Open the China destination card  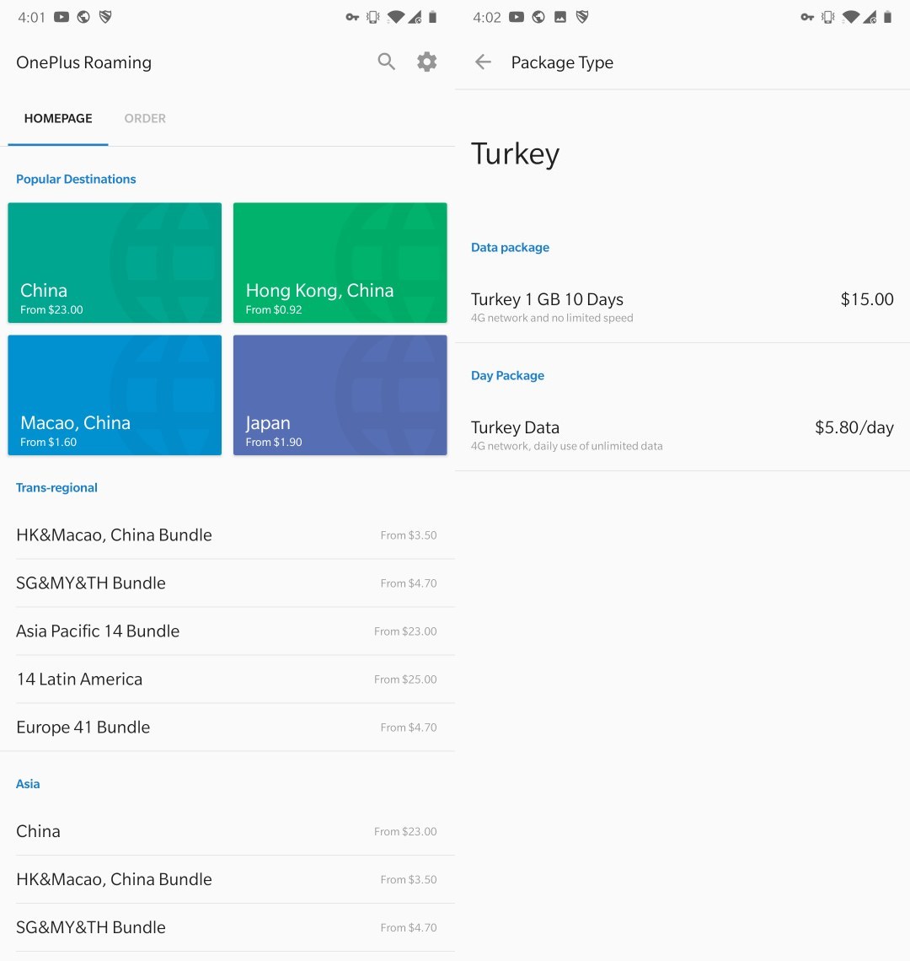point(114,262)
